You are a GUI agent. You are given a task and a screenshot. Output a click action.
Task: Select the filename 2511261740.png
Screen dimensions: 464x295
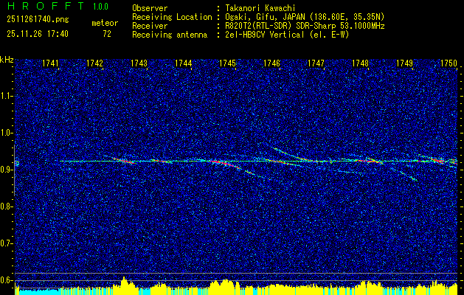(38, 20)
